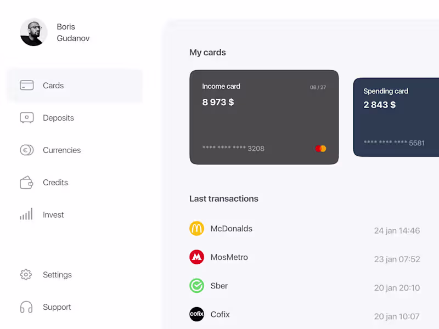Click the Invest bar chart icon
Viewport: 439px width, 329px height.
click(x=26, y=214)
